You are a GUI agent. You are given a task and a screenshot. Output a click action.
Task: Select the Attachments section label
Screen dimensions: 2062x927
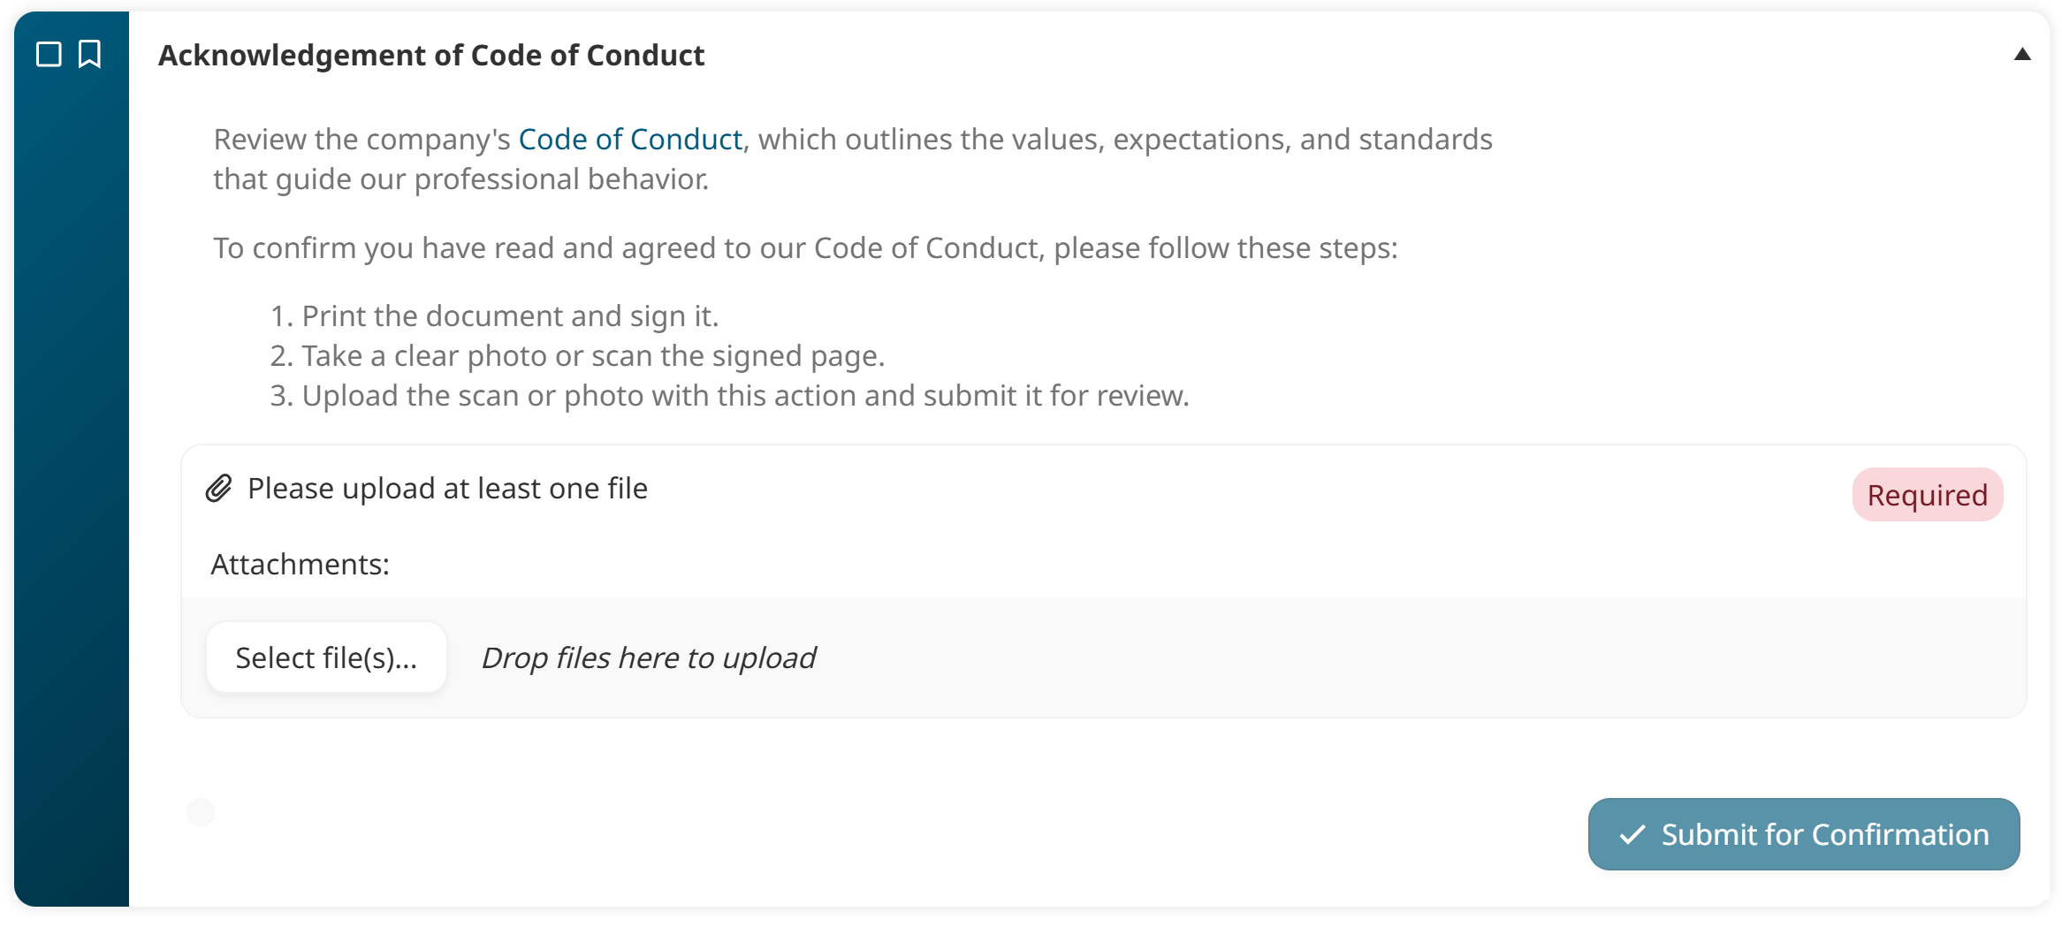[x=301, y=563]
